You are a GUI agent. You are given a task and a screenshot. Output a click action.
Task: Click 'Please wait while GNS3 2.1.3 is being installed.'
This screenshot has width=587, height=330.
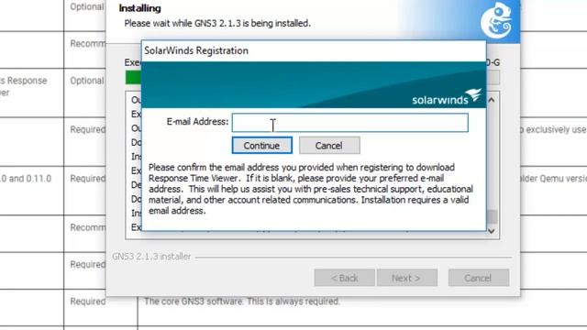click(217, 23)
